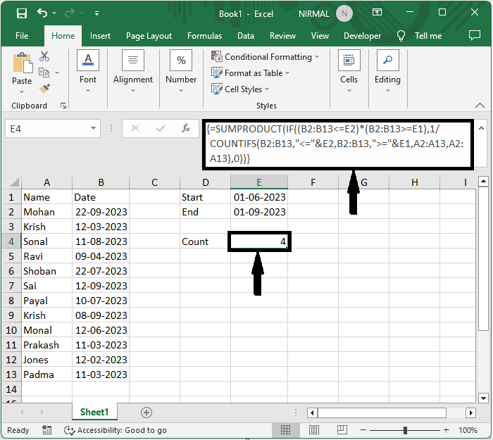Open the Developer tab

[x=362, y=36]
